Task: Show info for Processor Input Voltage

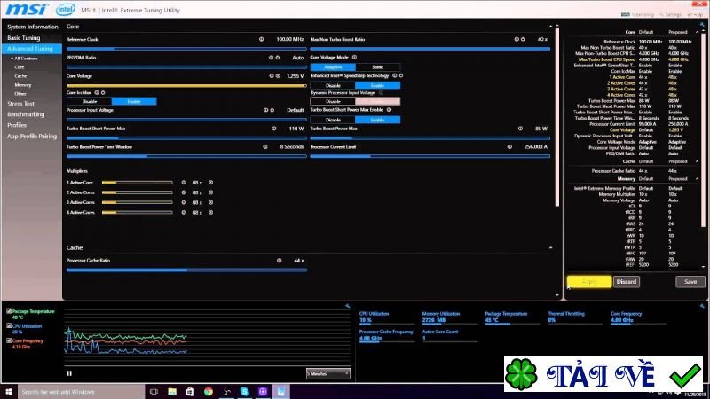Action: [x=265, y=110]
